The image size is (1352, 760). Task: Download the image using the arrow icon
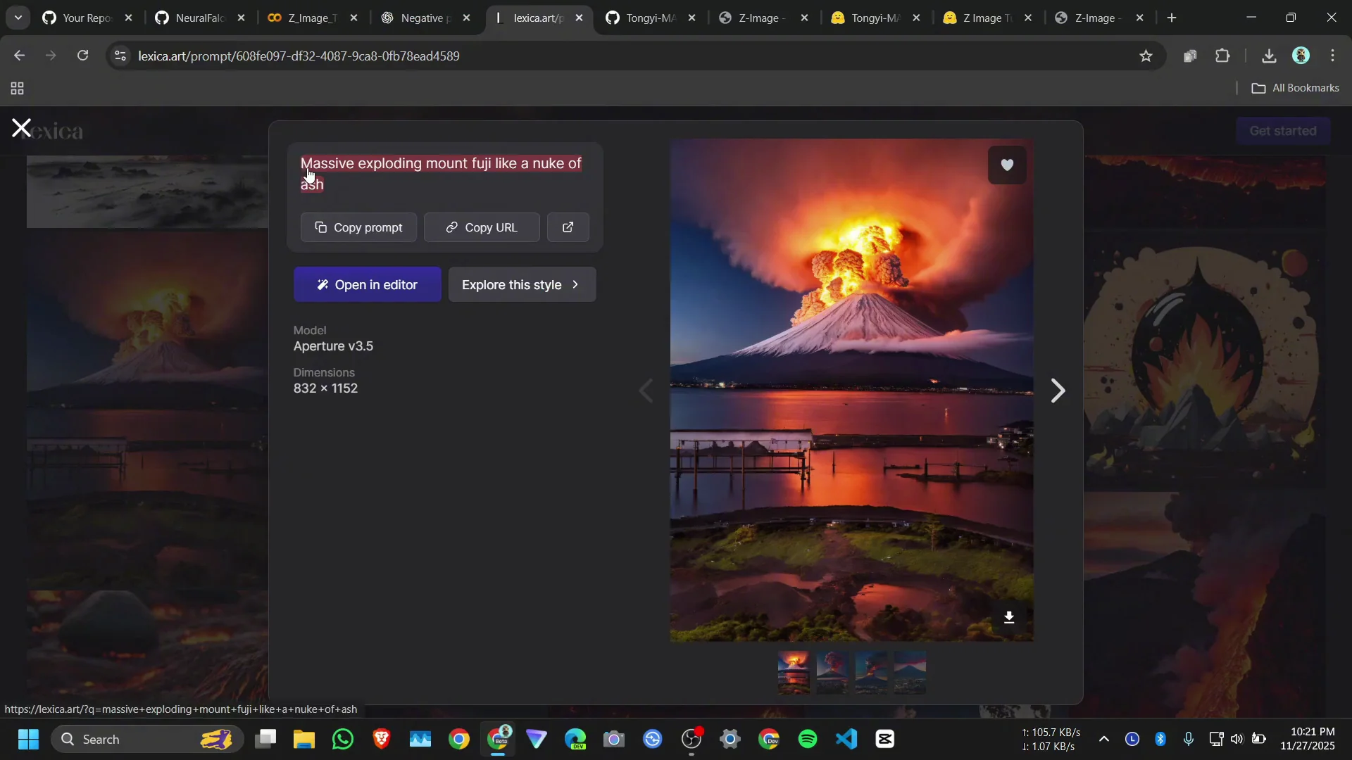[1008, 617]
